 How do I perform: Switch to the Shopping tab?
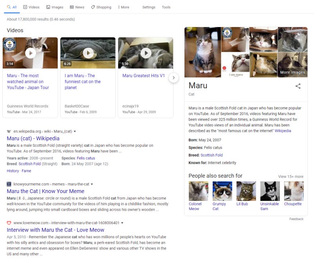point(101,7)
